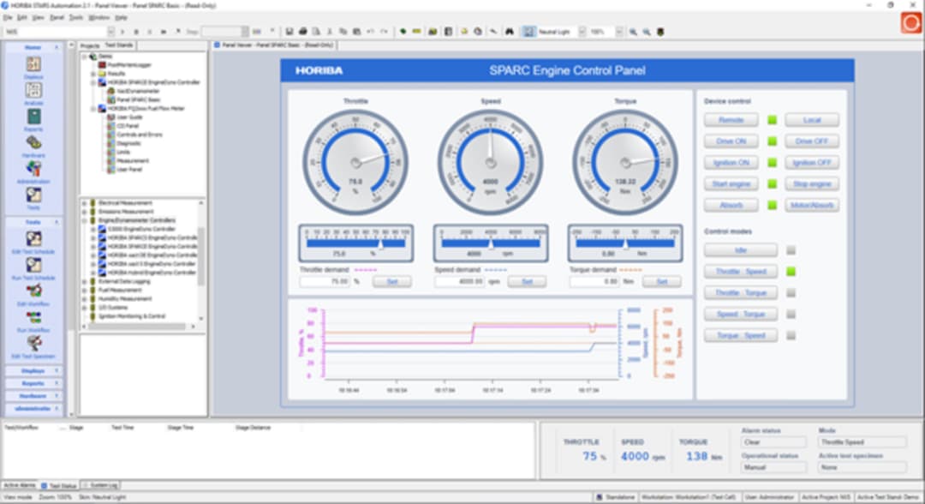Screen dimensions: 925x504
Task: Click the Zoom in magnifier toolbar icon
Action: tap(633, 32)
